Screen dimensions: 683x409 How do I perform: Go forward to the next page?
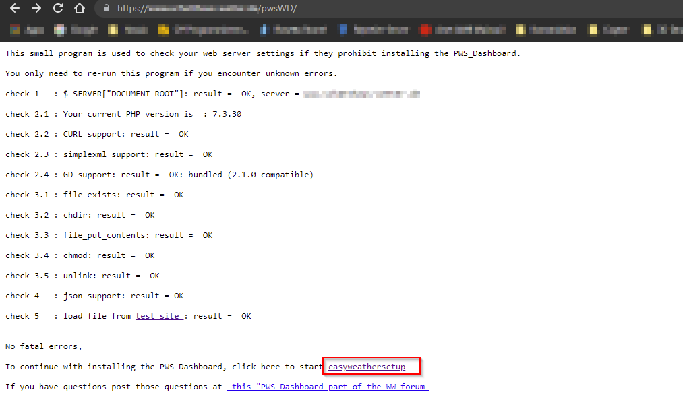pyautogui.click(x=36, y=8)
